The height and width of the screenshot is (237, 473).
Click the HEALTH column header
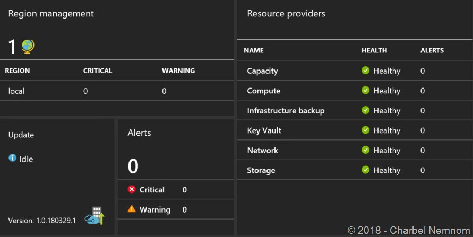(x=374, y=50)
